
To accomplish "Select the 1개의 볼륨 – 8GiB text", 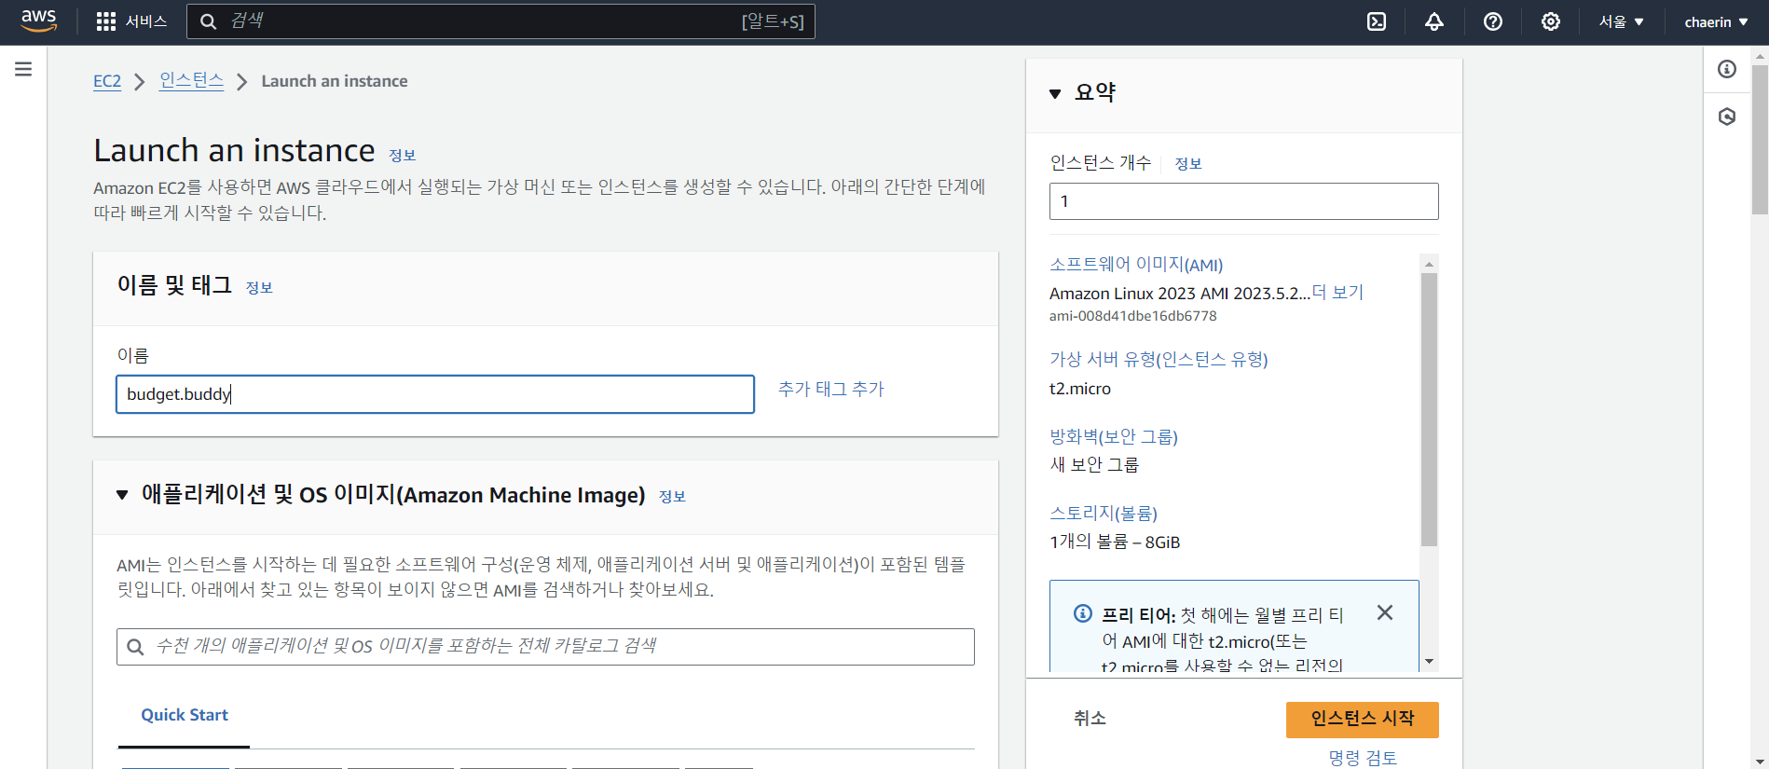I will pos(1115,542).
